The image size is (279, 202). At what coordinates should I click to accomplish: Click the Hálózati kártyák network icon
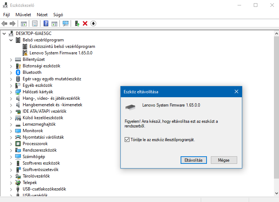click(18, 92)
